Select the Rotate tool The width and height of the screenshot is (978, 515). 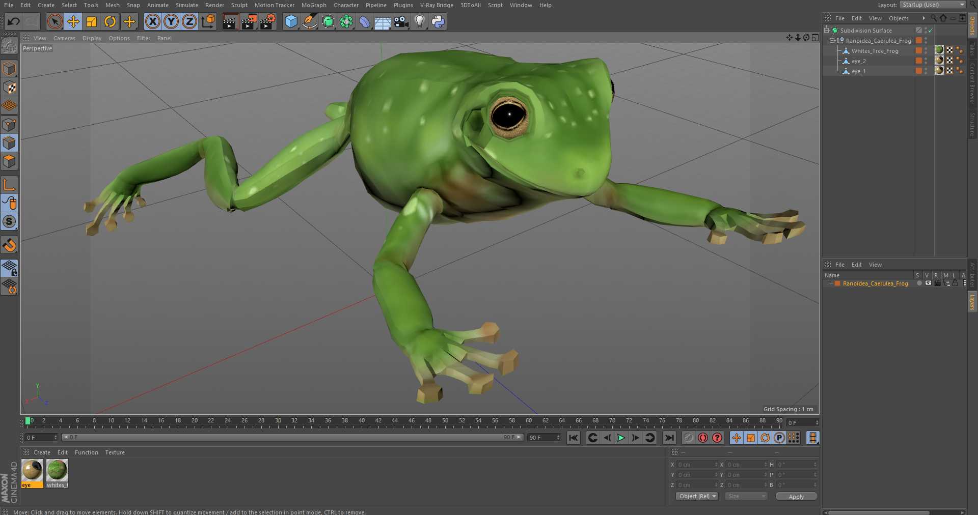click(110, 21)
